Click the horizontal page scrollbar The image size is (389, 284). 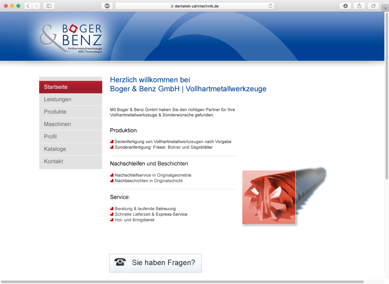point(182,282)
